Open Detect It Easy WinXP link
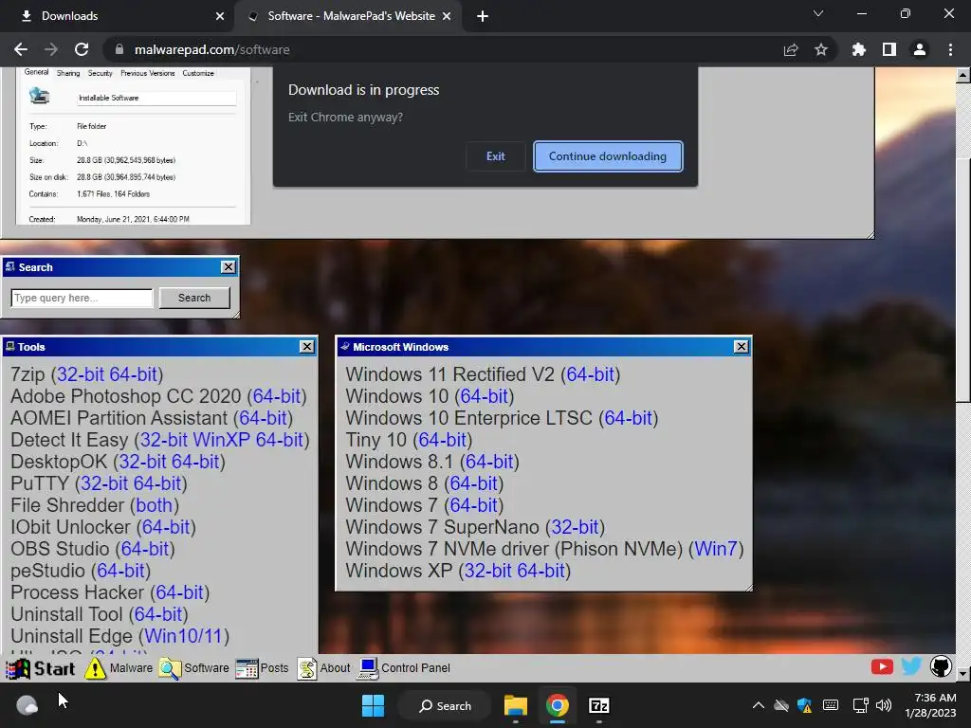The width and height of the screenshot is (971, 728). pos(221,440)
